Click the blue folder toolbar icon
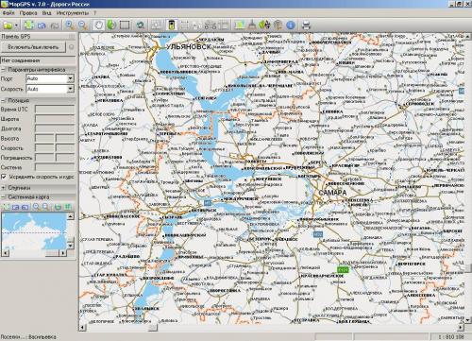Screen dimensions: 472x341 tap(42, 26)
